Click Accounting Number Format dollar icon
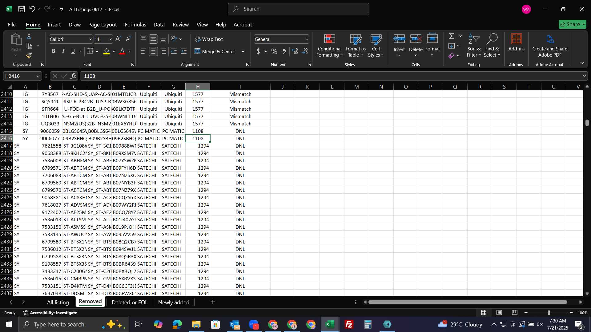 point(259,51)
